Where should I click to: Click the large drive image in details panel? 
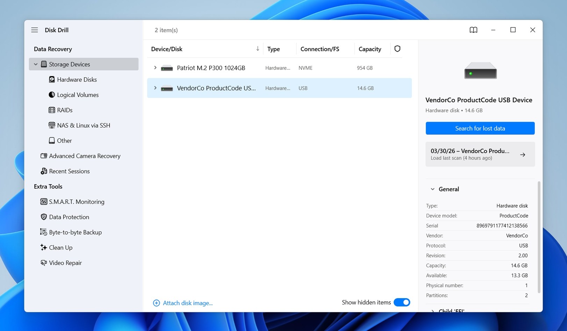[x=480, y=71]
